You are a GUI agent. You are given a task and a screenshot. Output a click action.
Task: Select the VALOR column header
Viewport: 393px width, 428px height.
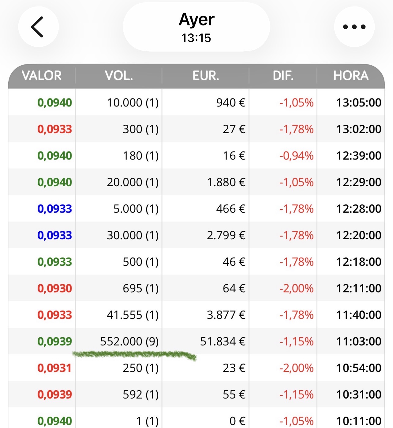[x=42, y=75]
